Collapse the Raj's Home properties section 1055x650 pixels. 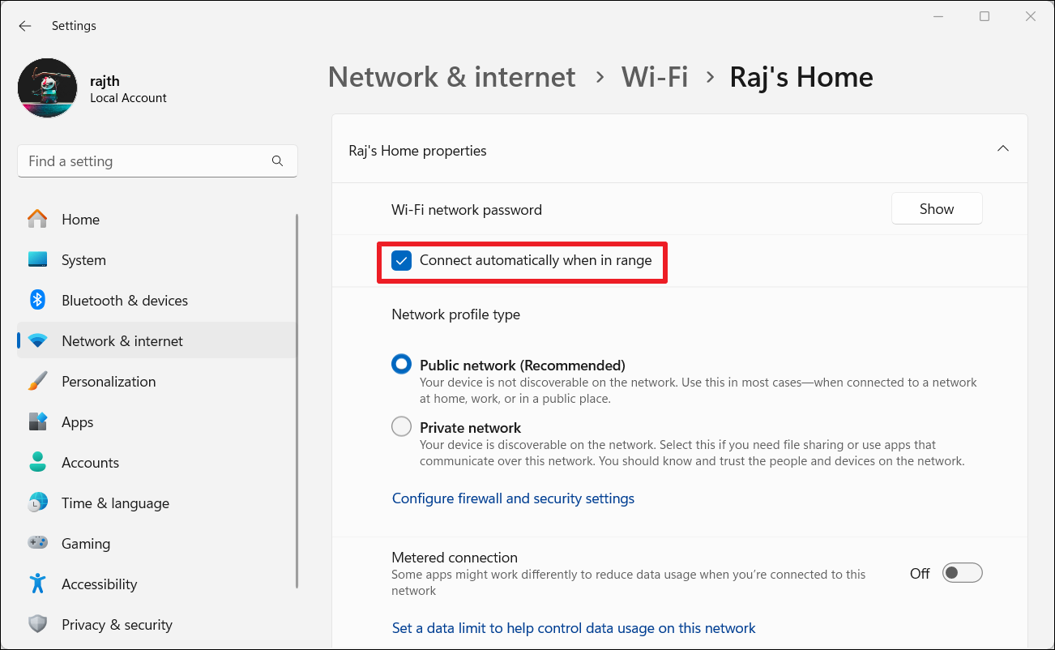click(1002, 149)
